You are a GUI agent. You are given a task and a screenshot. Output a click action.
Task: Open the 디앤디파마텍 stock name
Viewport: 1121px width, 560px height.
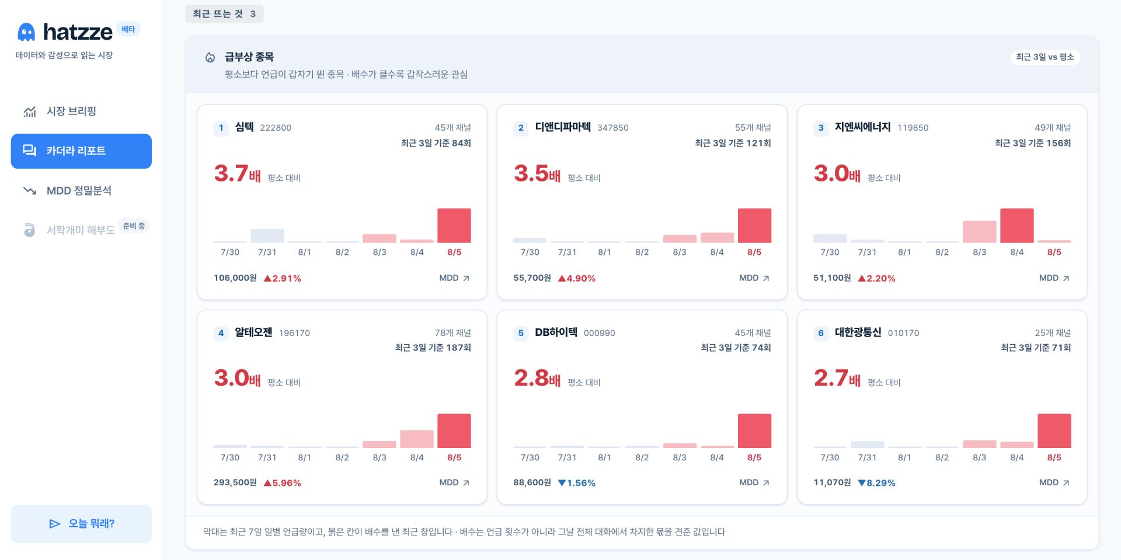[563, 127]
